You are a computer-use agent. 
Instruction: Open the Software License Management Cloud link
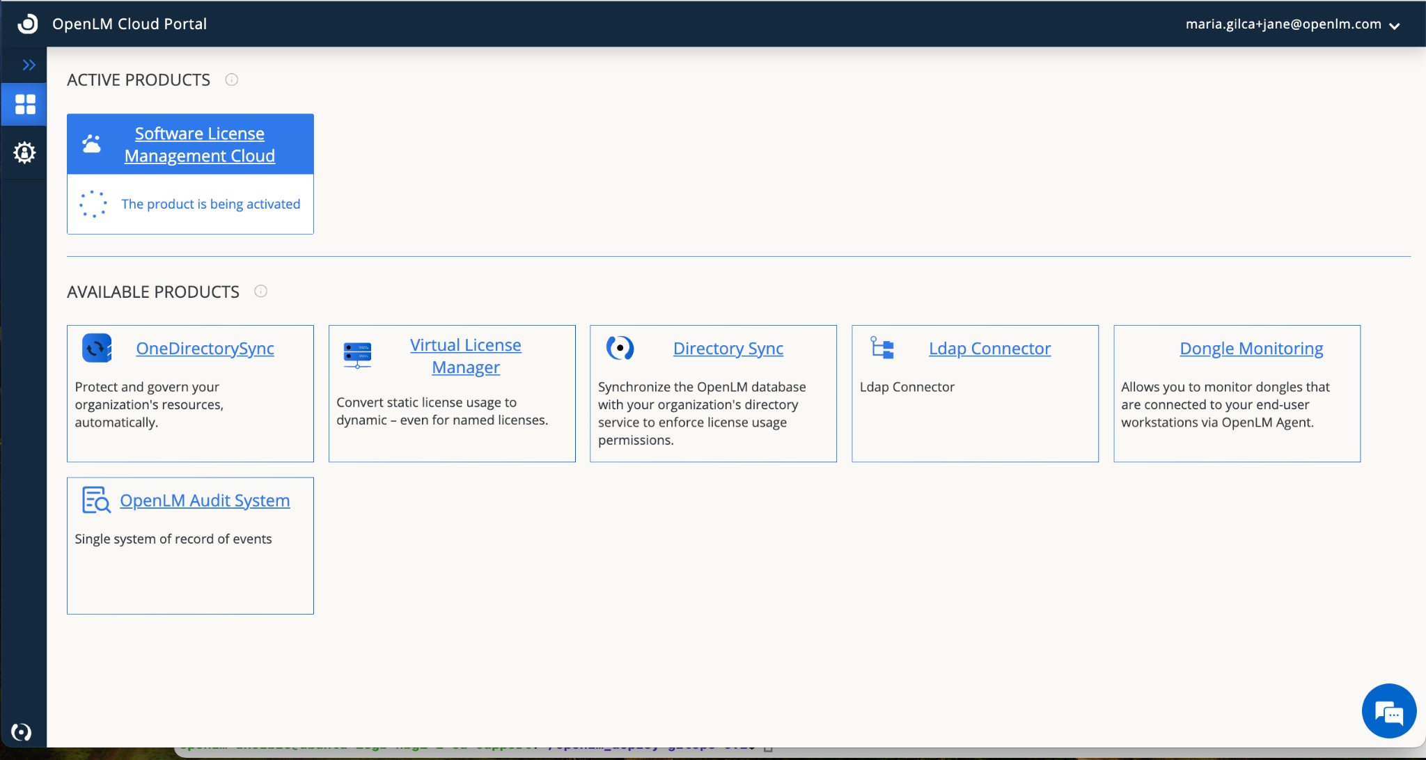pyautogui.click(x=199, y=144)
